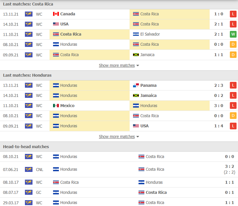This screenshot has height=206, width=238.
Task: Click the Mexico flag icon
Action: click(x=56, y=105)
